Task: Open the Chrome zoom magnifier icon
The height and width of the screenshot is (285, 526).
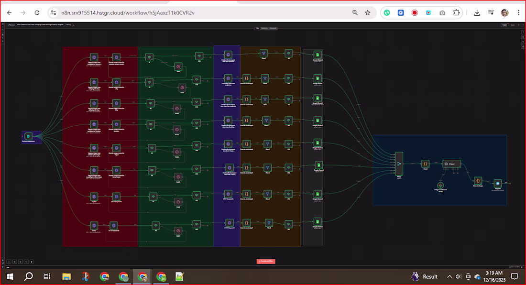Action: [x=355, y=13]
